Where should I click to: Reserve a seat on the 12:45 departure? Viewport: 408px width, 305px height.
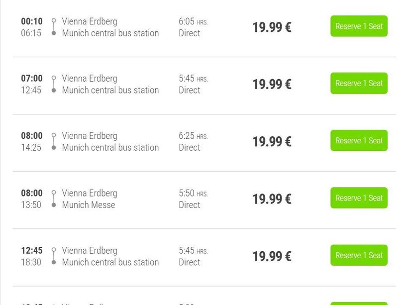coord(359,255)
